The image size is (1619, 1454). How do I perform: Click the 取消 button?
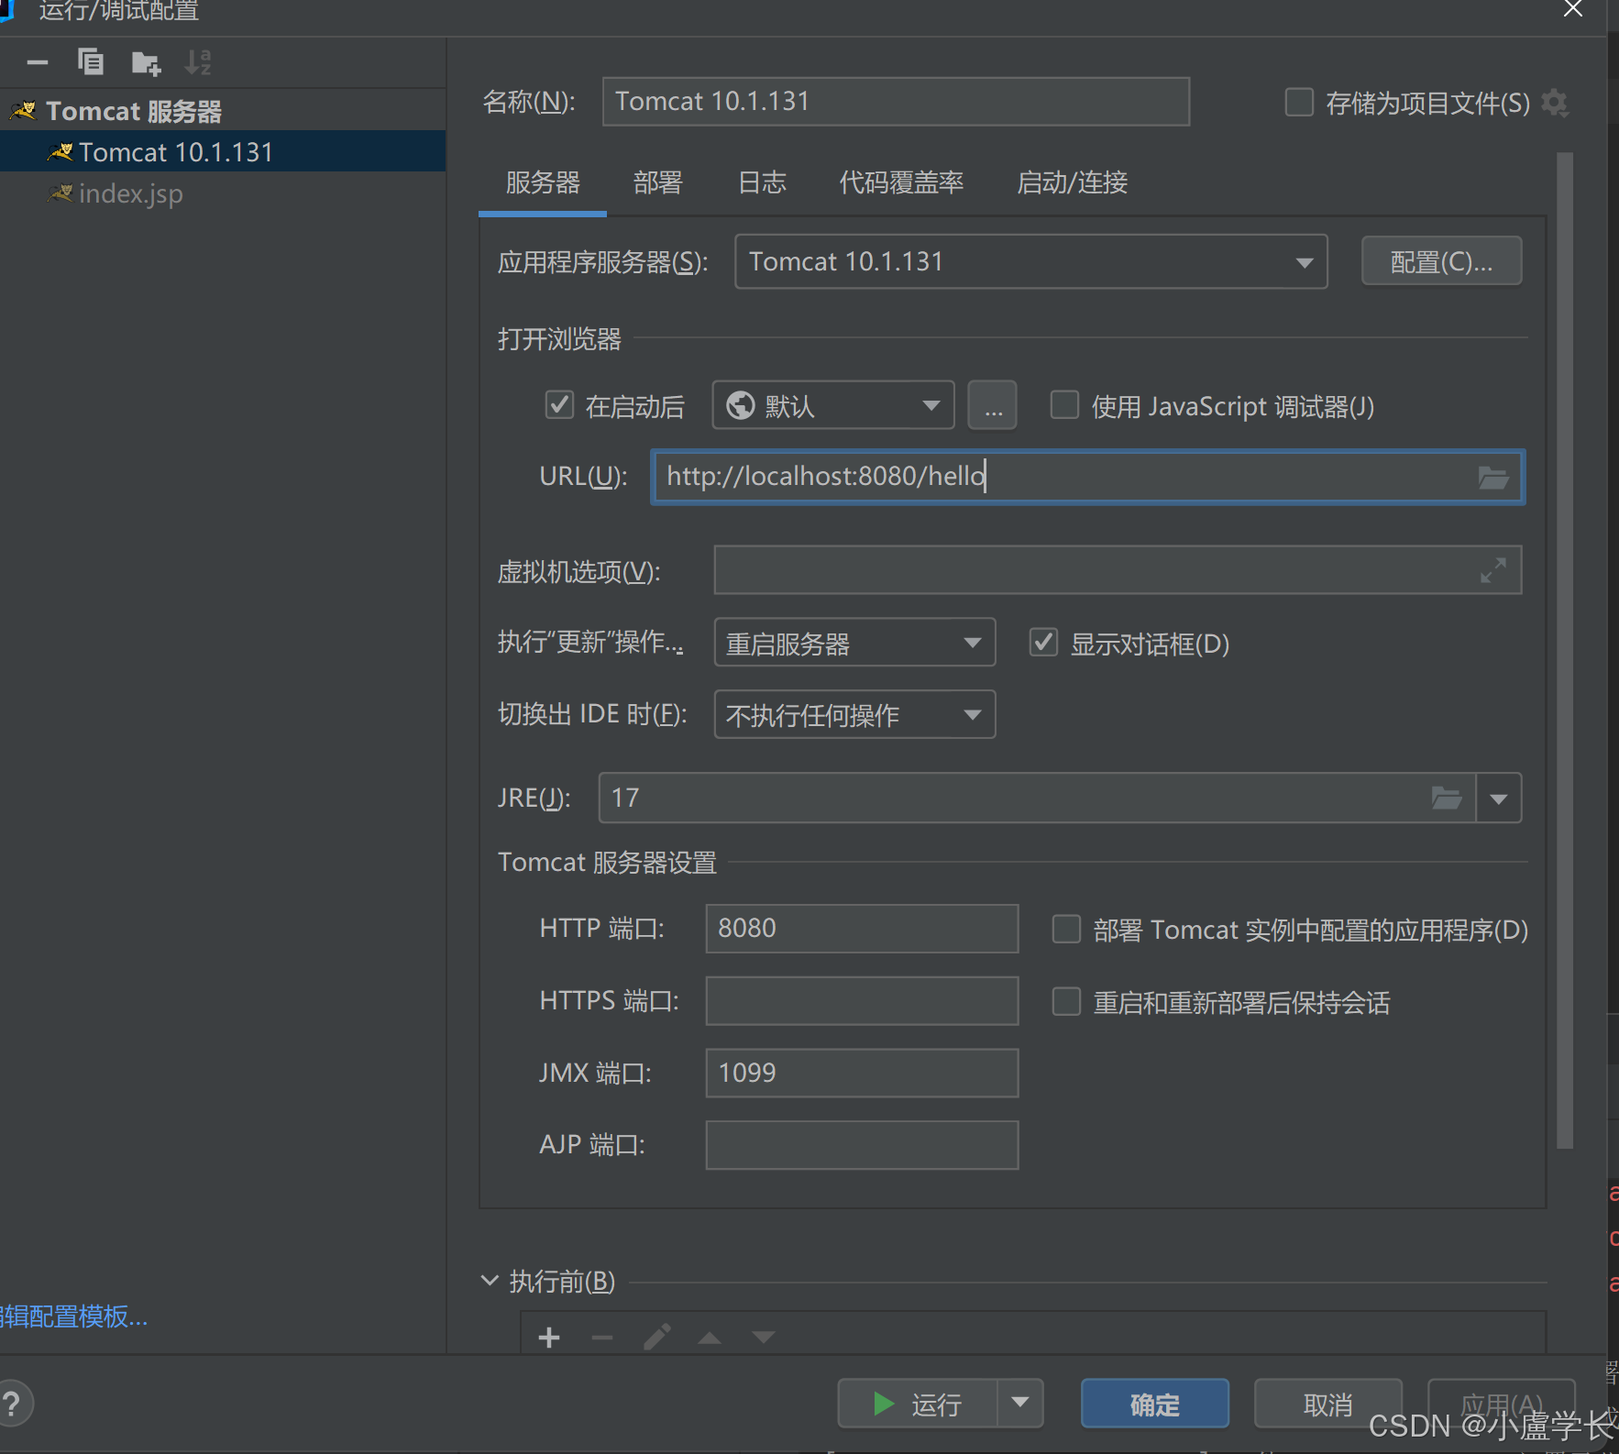[1327, 1404]
